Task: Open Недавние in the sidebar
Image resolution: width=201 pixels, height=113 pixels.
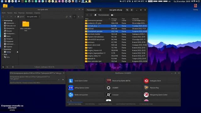Action: [x=9, y=41]
